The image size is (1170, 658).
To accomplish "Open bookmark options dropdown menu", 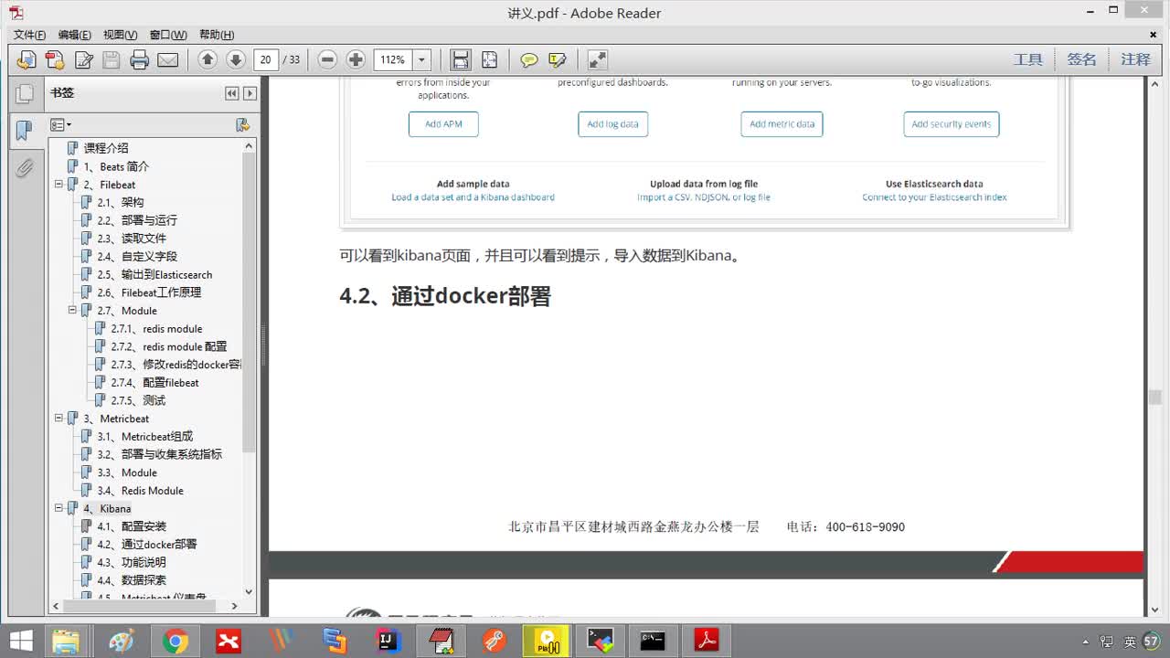I will 60,124.
